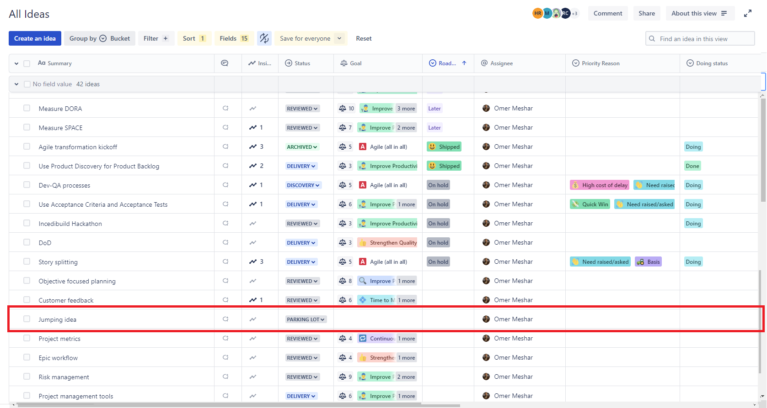Select the Story splitting row checkbox
The image size is (767, 408).
point(27,262)
